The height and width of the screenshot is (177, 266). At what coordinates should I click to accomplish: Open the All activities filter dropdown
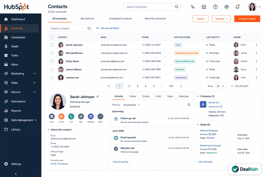tap(131, 105)
